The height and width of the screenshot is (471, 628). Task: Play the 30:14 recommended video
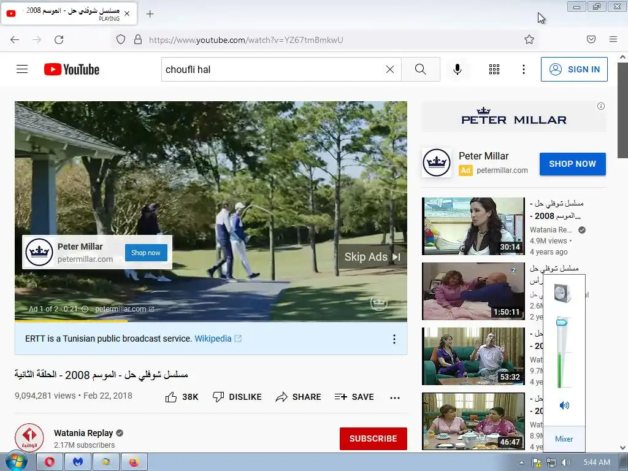click(x=473, y=226)
